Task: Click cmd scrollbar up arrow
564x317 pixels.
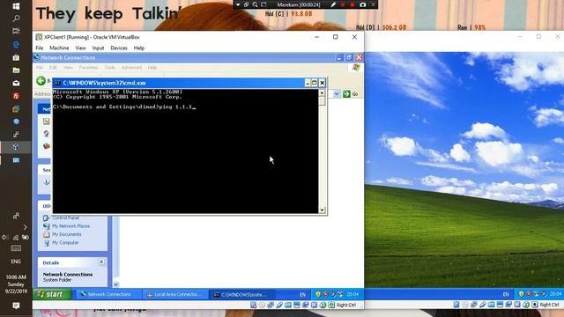Action: pyautogui.click(x=322, y=92)
